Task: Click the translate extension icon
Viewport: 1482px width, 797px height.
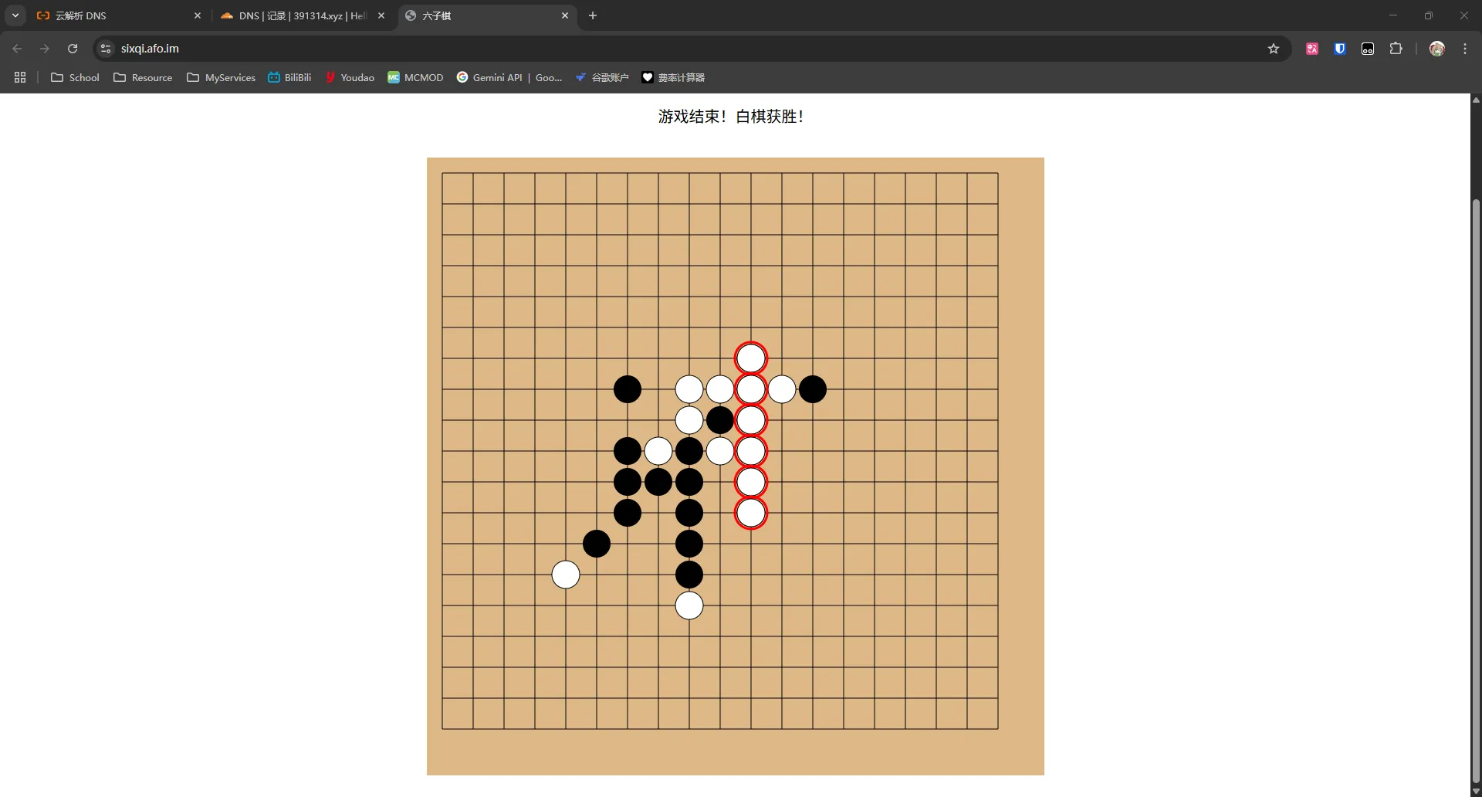Action: pos(1312,49)
